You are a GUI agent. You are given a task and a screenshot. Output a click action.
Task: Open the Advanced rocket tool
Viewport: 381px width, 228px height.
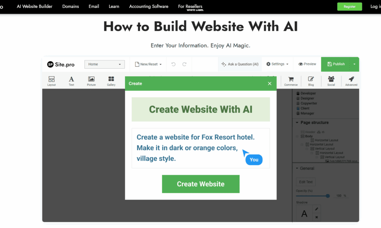(x=351, y=79)
